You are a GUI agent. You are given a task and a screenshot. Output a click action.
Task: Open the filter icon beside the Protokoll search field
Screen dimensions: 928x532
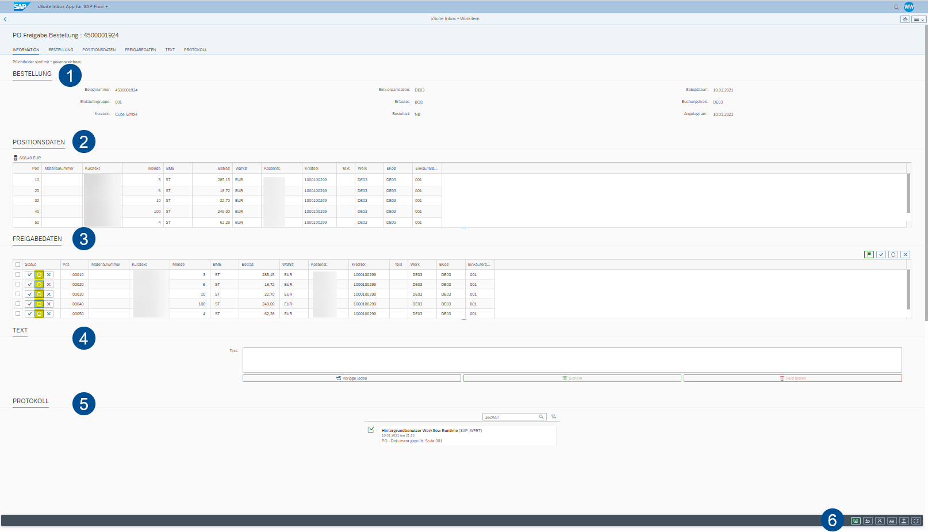point(553,416)
